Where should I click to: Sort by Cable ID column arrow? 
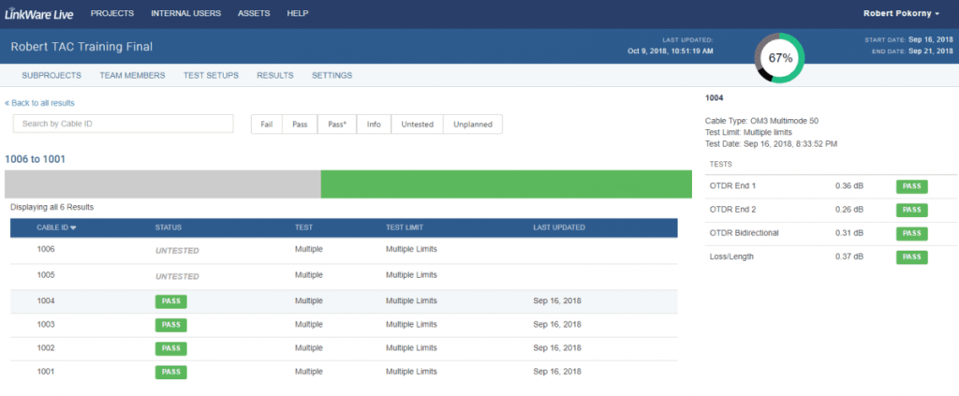tap(73, 227)
